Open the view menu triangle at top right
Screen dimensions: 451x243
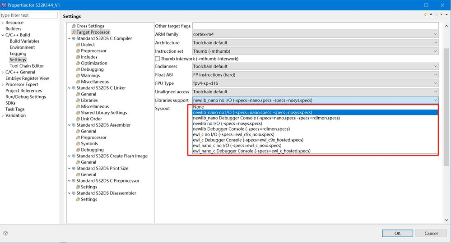pos(446,14)
